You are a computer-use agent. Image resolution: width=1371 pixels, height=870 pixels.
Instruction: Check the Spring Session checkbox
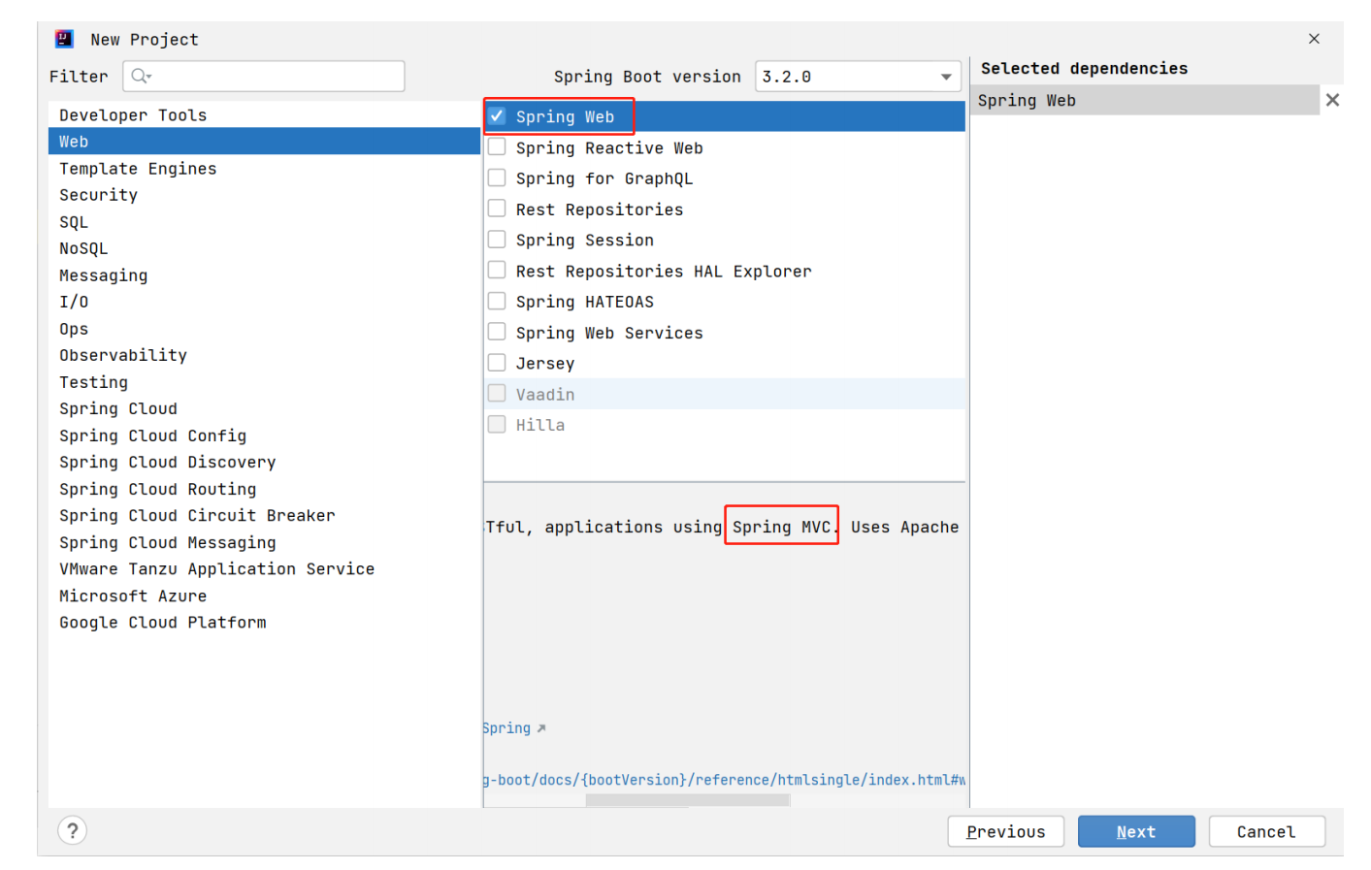pos(497,239)
